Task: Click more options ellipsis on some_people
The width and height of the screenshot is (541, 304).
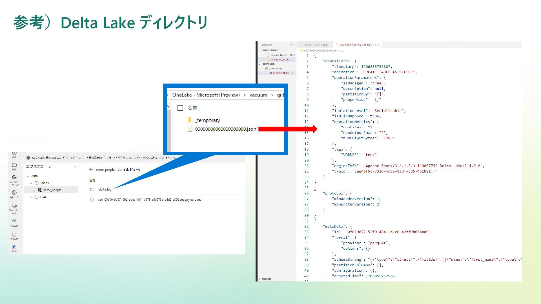Action: click(x=74, y=190)
